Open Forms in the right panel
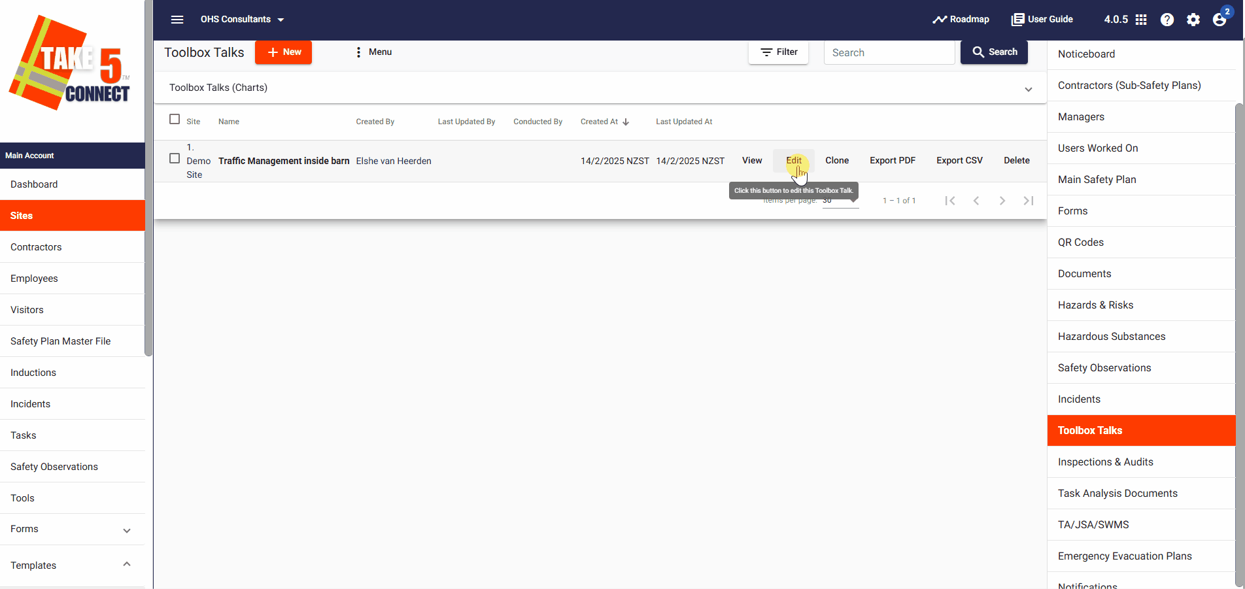The image size is (1245, 589). click(x=1141, y=211)
